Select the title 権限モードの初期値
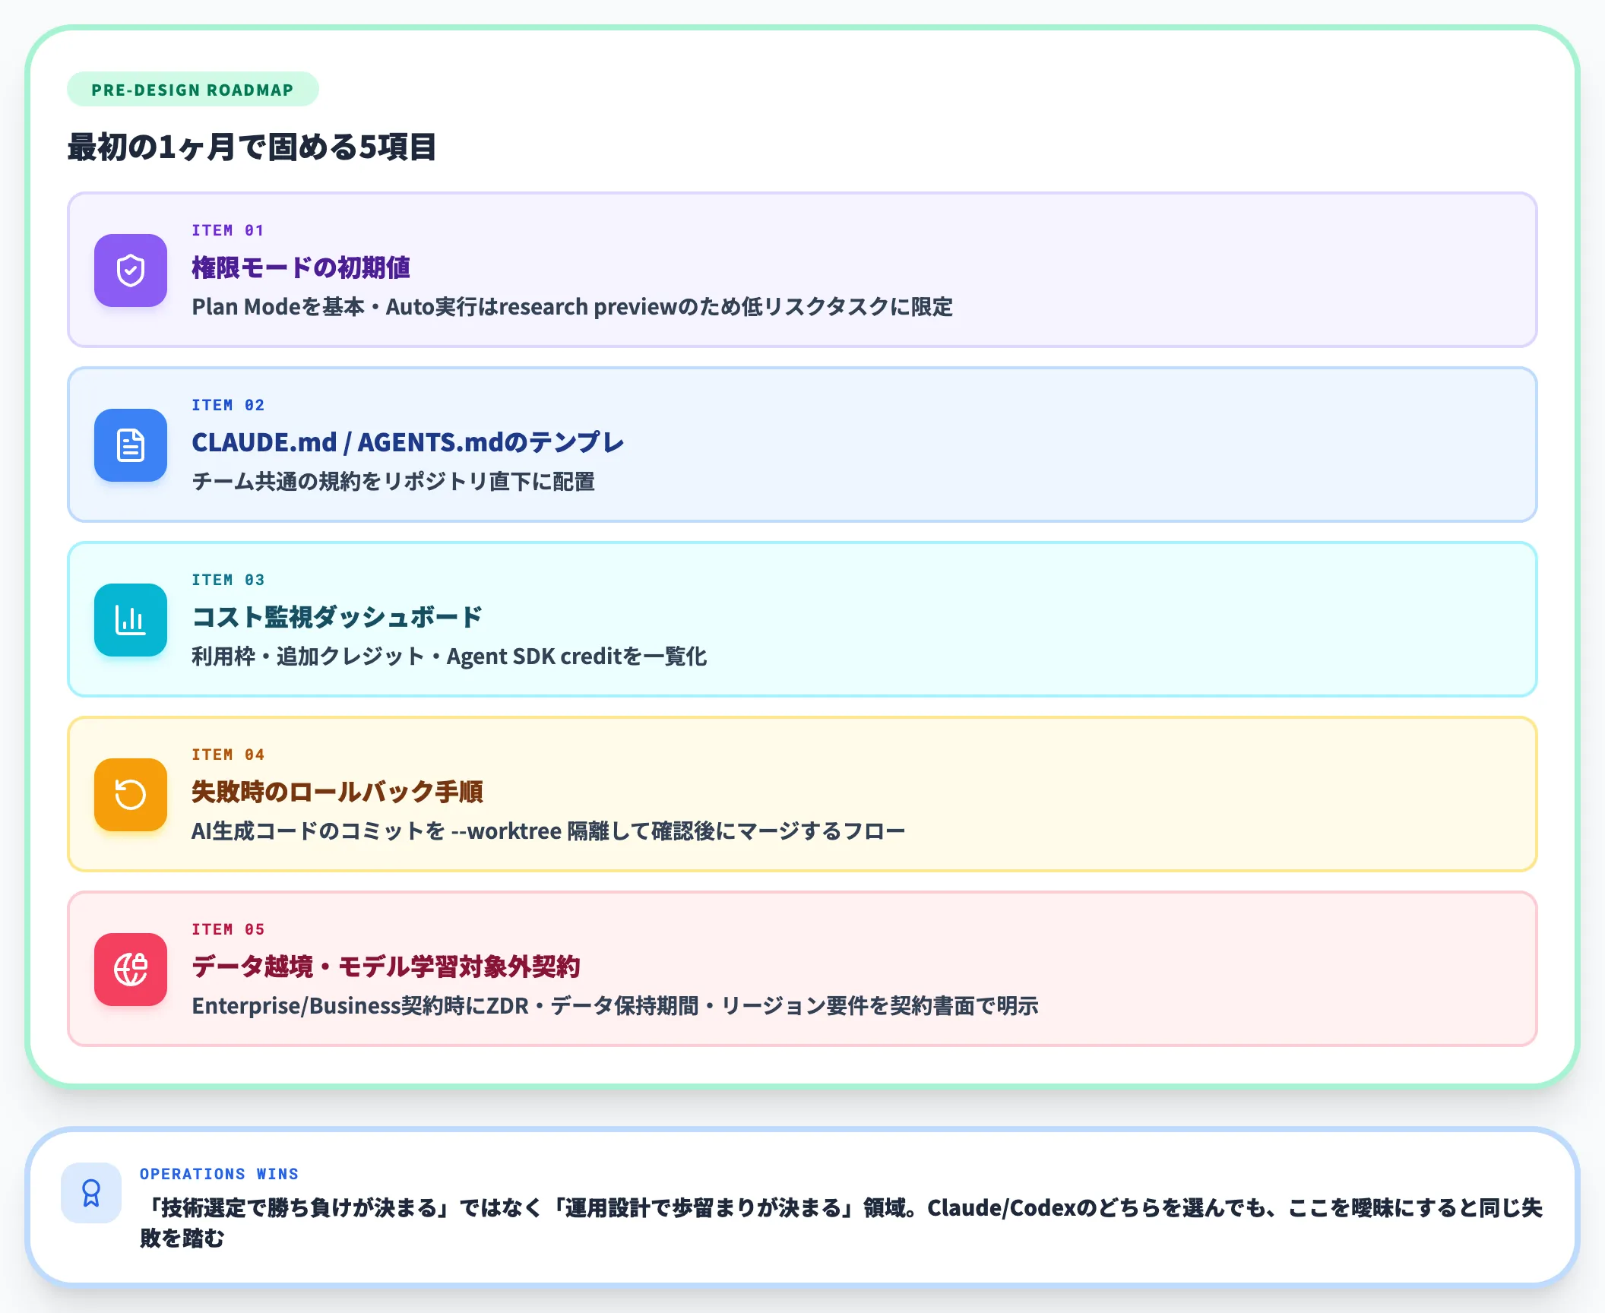Image resolution: width=1605 pixels, height=1313 pixels. click(x=301, y=267)
